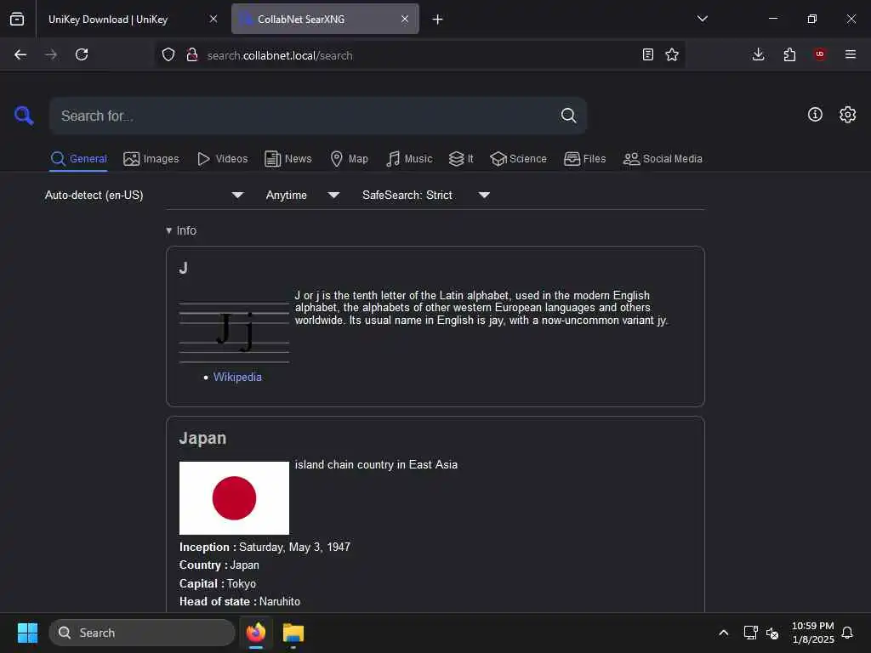Screen dimensions: 871x653
Task: Open the taskbar clock and date
Action: coord(812,633)
